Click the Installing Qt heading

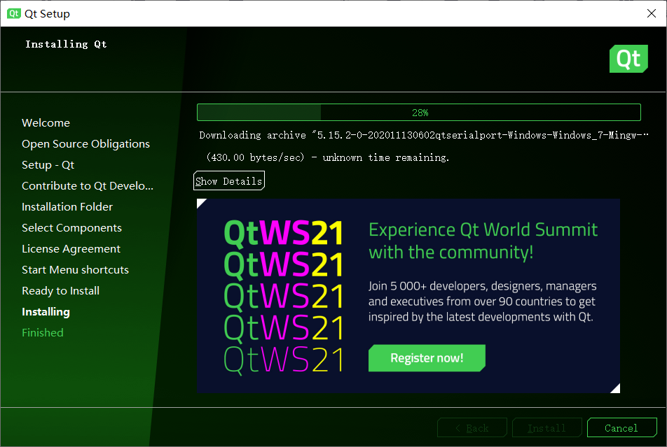[x=66, y=44]
